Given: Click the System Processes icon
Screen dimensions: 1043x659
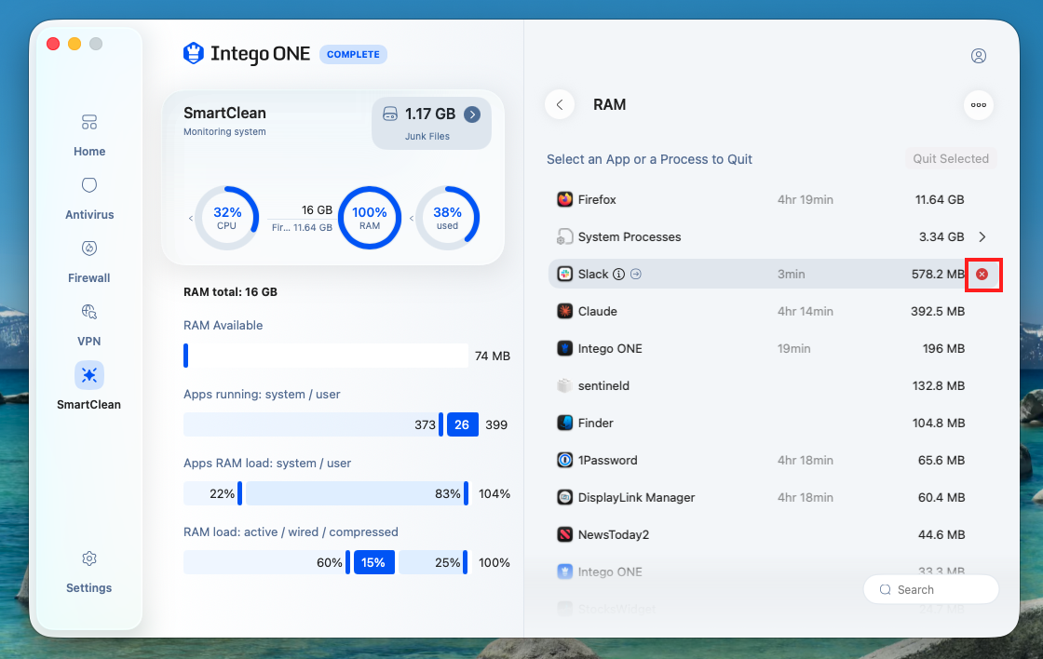Looking at the screenshot, I should (564, 236).
